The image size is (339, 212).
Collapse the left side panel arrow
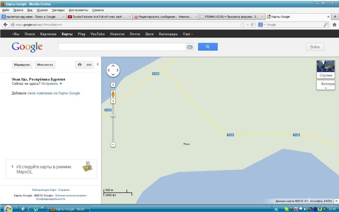[97, 64]
